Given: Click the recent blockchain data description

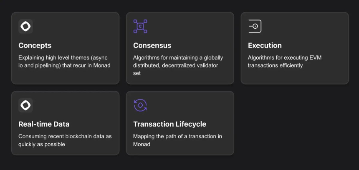Looking at the screenshot, I should point(65,140).
